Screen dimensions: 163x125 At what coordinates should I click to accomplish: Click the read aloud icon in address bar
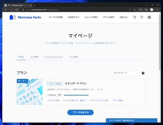(130, 10)
